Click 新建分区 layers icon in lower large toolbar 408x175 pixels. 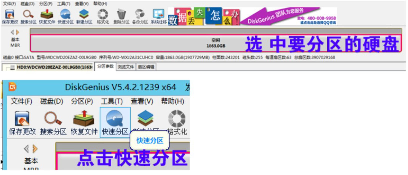[x=145, y=118]
